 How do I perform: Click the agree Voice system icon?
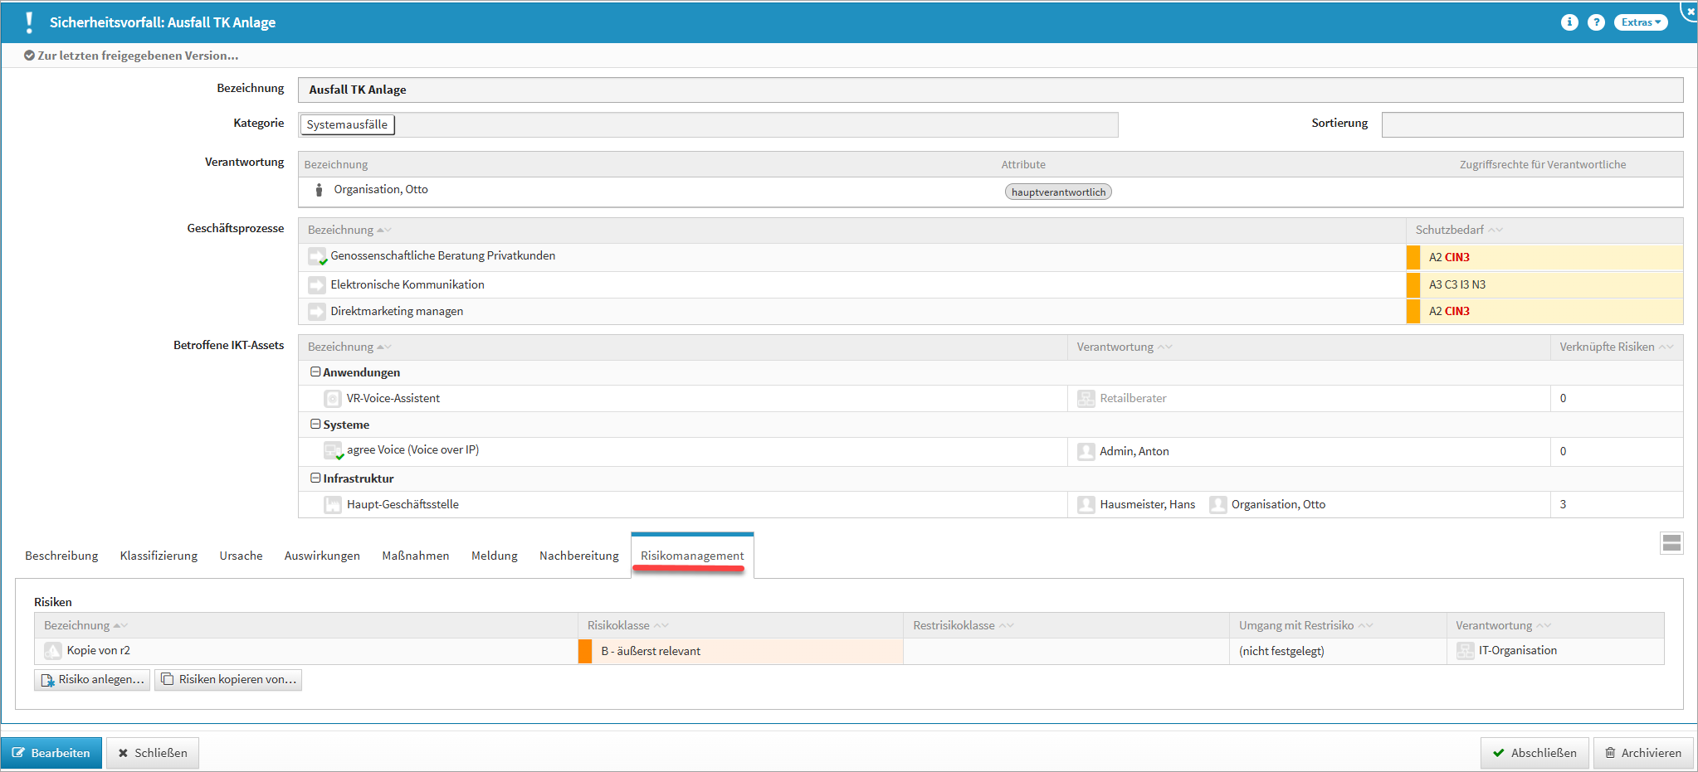(333, 451)
